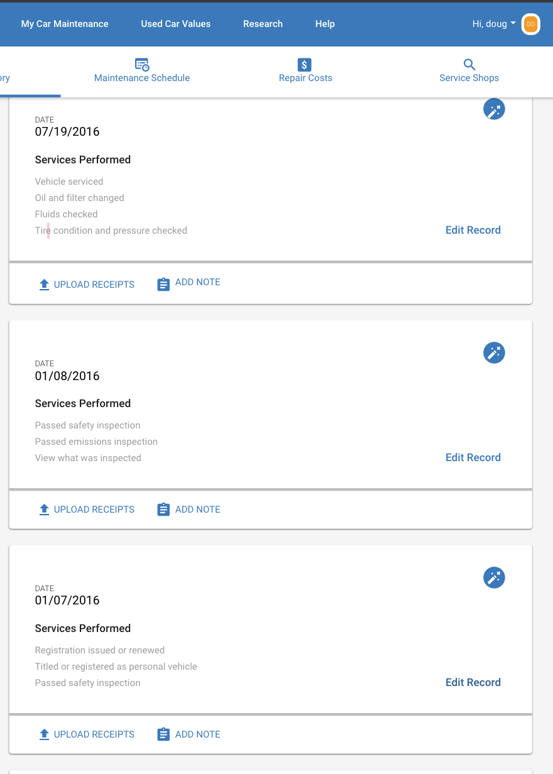Click the orange user avatar icon
This screenshot has width=553, height=774.
coord(531,24)
